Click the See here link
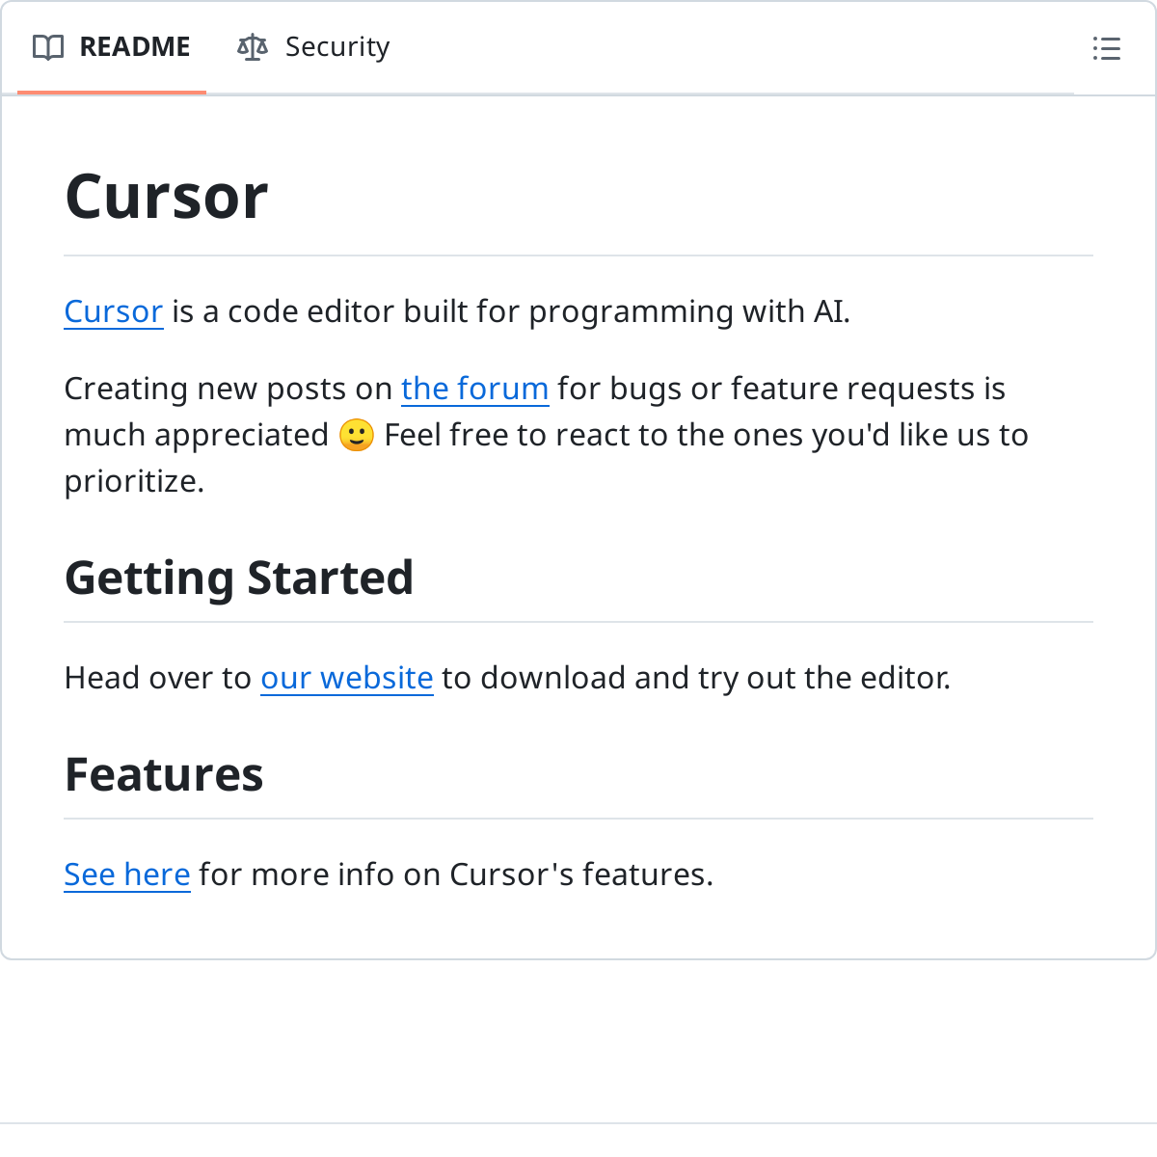 pyautogui.click(x=127, y=874)
